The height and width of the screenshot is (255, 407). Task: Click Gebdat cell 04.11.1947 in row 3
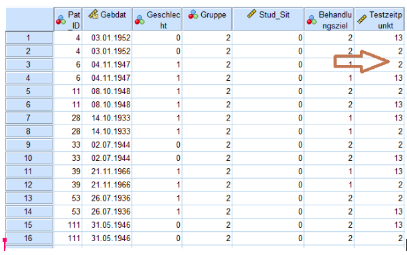click(x=107, y=64)
